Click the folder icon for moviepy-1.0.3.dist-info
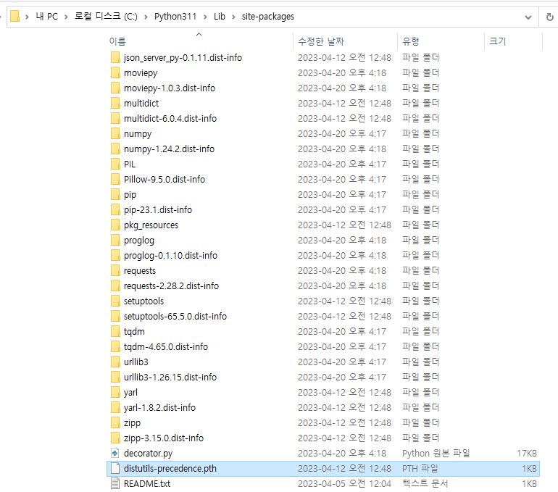Viewport: 558px width, 492px height. click(115, 88)
